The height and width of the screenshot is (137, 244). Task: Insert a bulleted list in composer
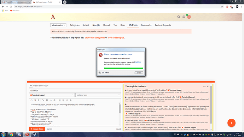[60, 100]
